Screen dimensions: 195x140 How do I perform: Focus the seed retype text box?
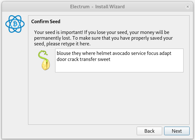coord(119,60)
